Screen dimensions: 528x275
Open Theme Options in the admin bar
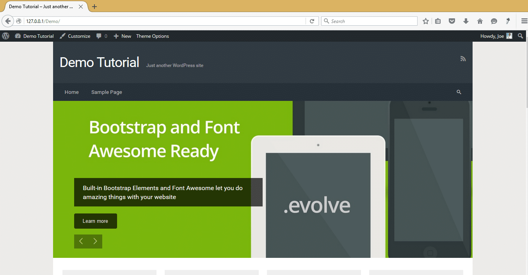point(153,36)
